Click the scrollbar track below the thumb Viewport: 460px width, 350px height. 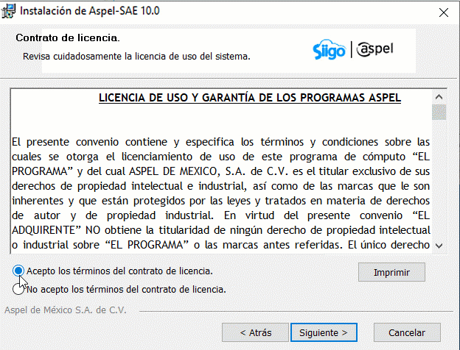[x=439, y=184]
